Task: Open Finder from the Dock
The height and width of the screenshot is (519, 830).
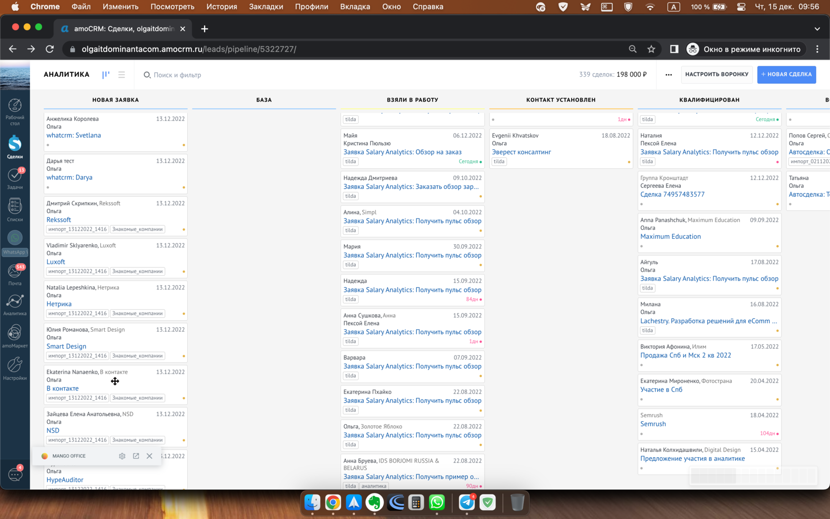Action: coord(312,503)
